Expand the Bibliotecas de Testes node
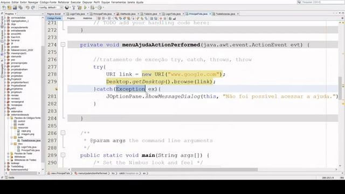 9,160
